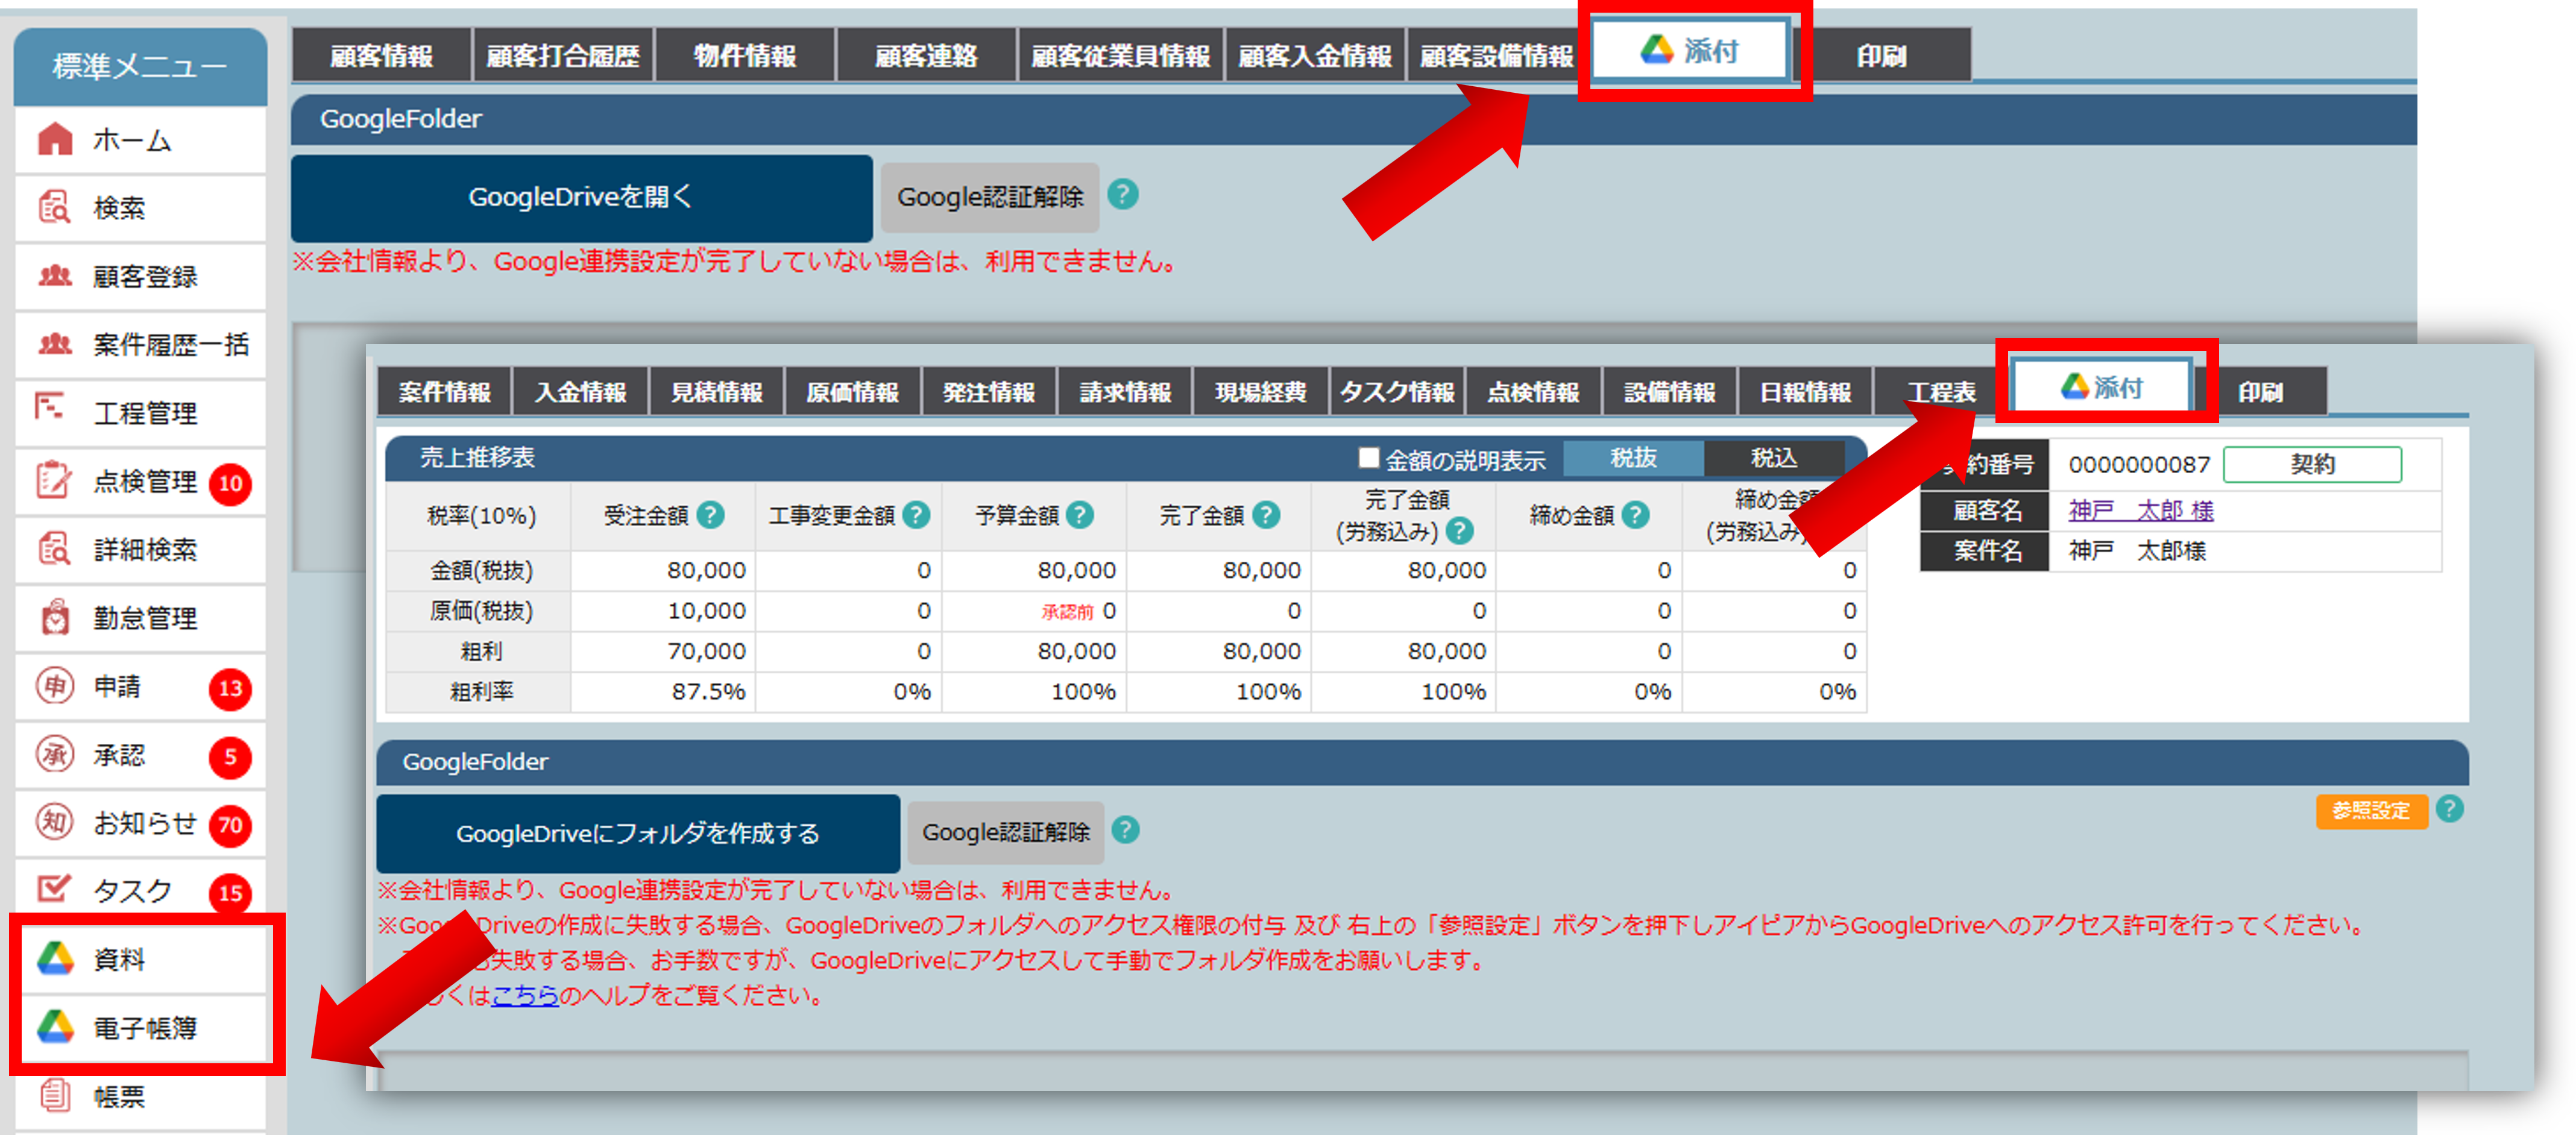This screenshot has width=2576, height=1135.
Task: Click the help icon beside 受注金額
Action: point(711,515)
